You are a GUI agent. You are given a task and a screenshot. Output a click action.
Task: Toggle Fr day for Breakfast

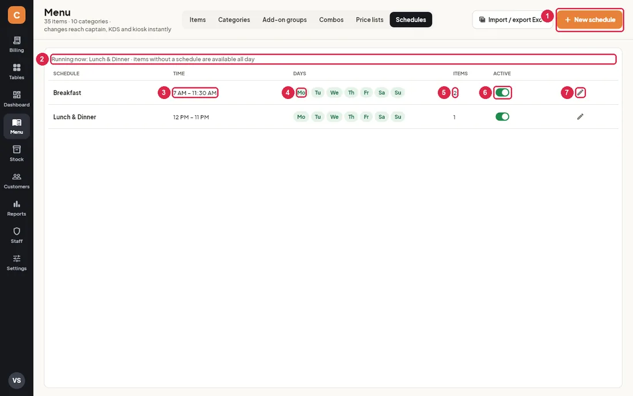click(366, 93)
